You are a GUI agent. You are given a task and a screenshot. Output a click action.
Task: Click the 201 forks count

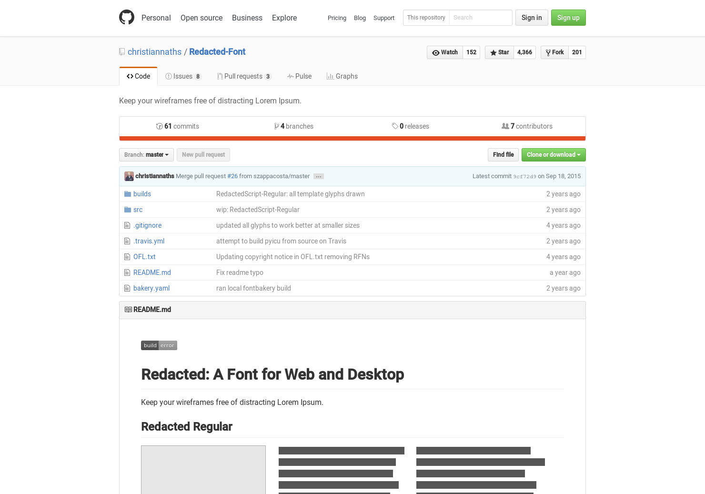point(577,52)
